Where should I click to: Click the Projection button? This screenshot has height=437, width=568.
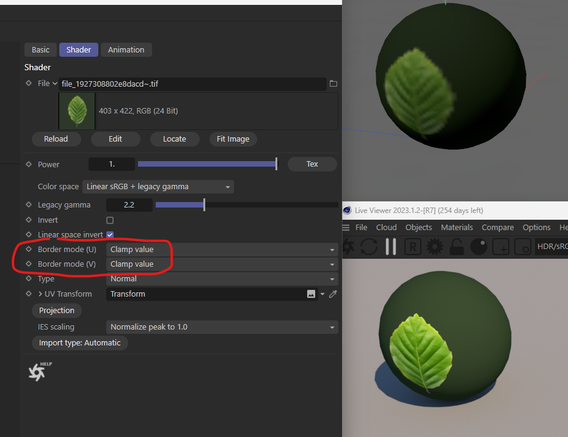(57, 311)
